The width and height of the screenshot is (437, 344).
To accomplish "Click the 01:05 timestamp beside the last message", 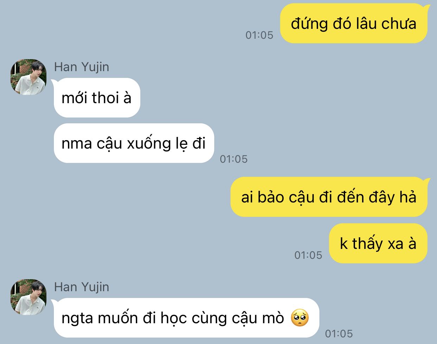I will pos(339,333).
